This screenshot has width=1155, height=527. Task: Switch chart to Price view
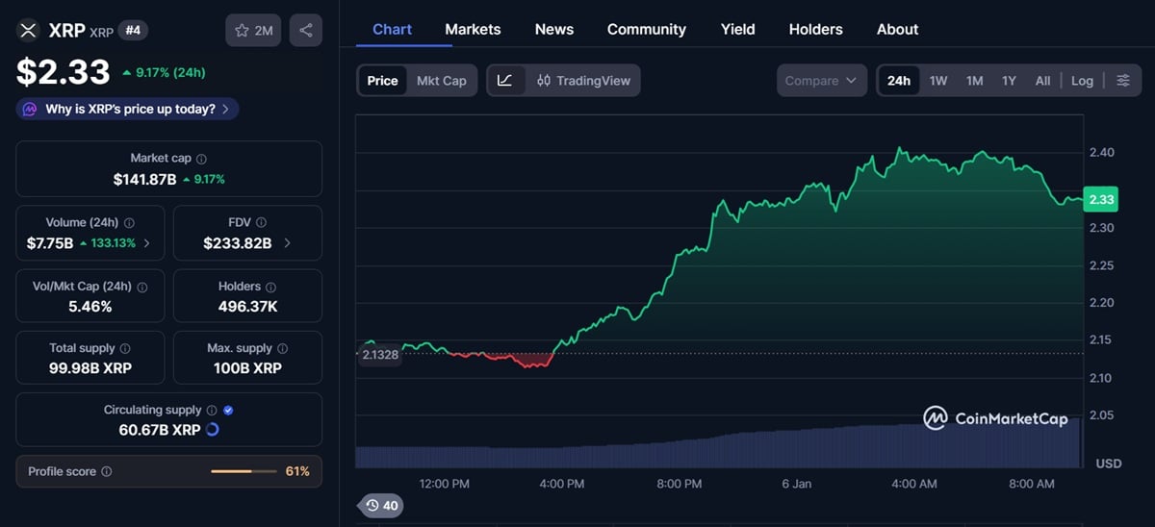(x=382, y=81)
